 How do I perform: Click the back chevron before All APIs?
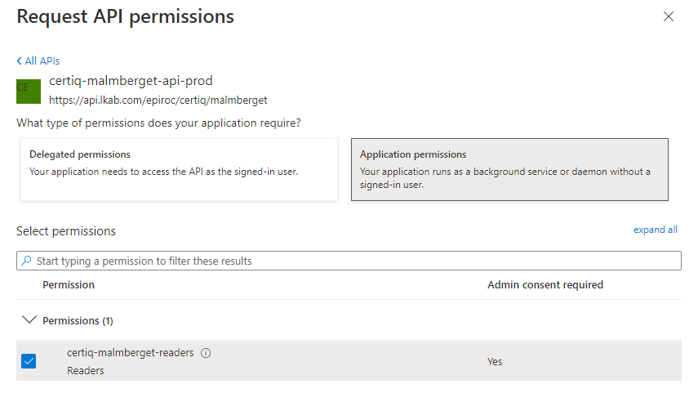[x=20, y=61]
